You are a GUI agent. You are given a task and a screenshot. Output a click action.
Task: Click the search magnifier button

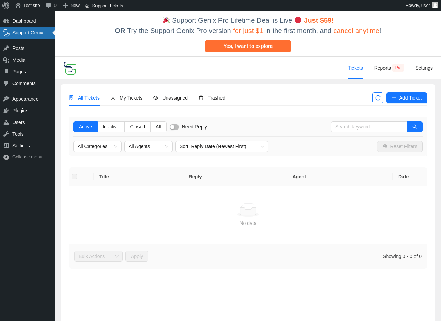click(415, 127)
